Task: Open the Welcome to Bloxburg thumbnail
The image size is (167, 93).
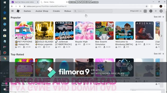Action: point(124,30)
